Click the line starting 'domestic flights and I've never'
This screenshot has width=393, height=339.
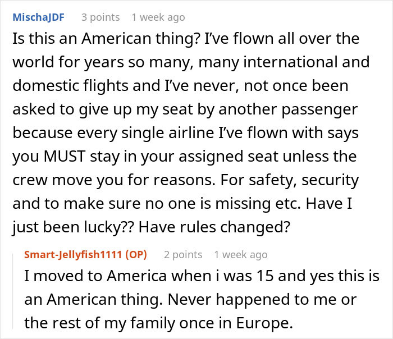pyautogui.click(x=180, y=87)
